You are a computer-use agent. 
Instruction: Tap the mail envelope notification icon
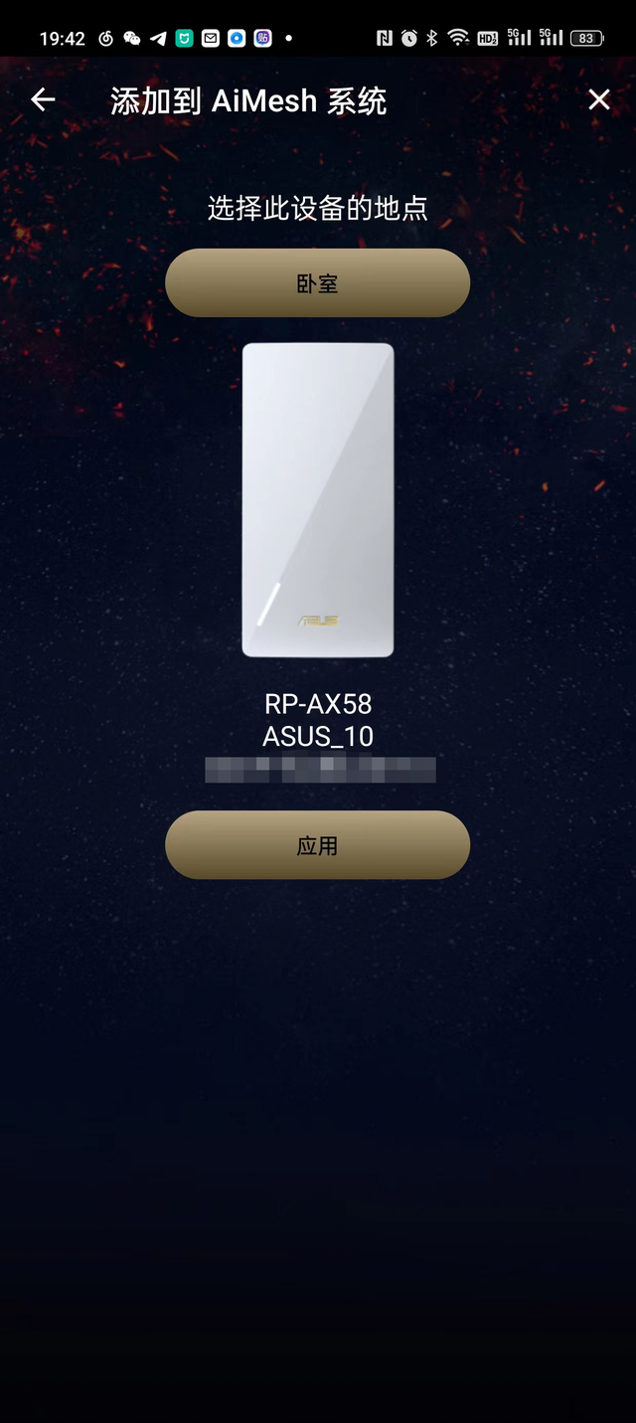coord(211,39)
